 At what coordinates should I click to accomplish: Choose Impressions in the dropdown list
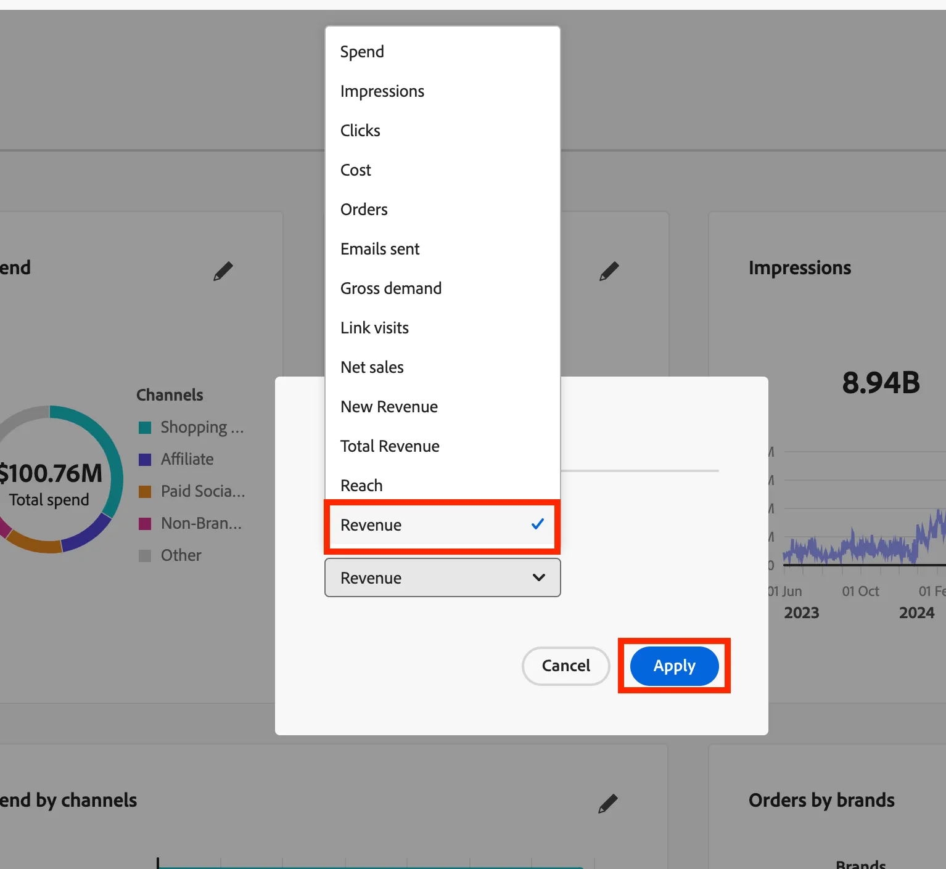click(x=442, y=91)
